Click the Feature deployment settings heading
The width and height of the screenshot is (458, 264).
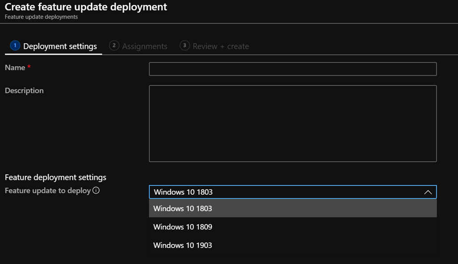[x=55, y=177]
